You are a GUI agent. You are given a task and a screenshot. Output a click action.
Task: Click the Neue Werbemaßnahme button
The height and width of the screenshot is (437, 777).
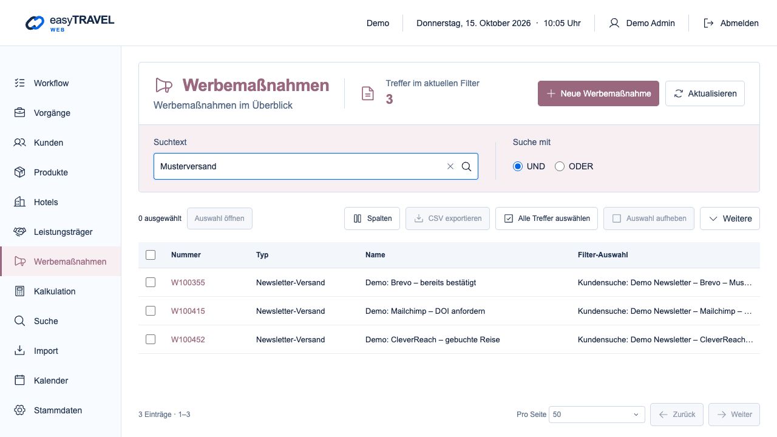point(599,93)
